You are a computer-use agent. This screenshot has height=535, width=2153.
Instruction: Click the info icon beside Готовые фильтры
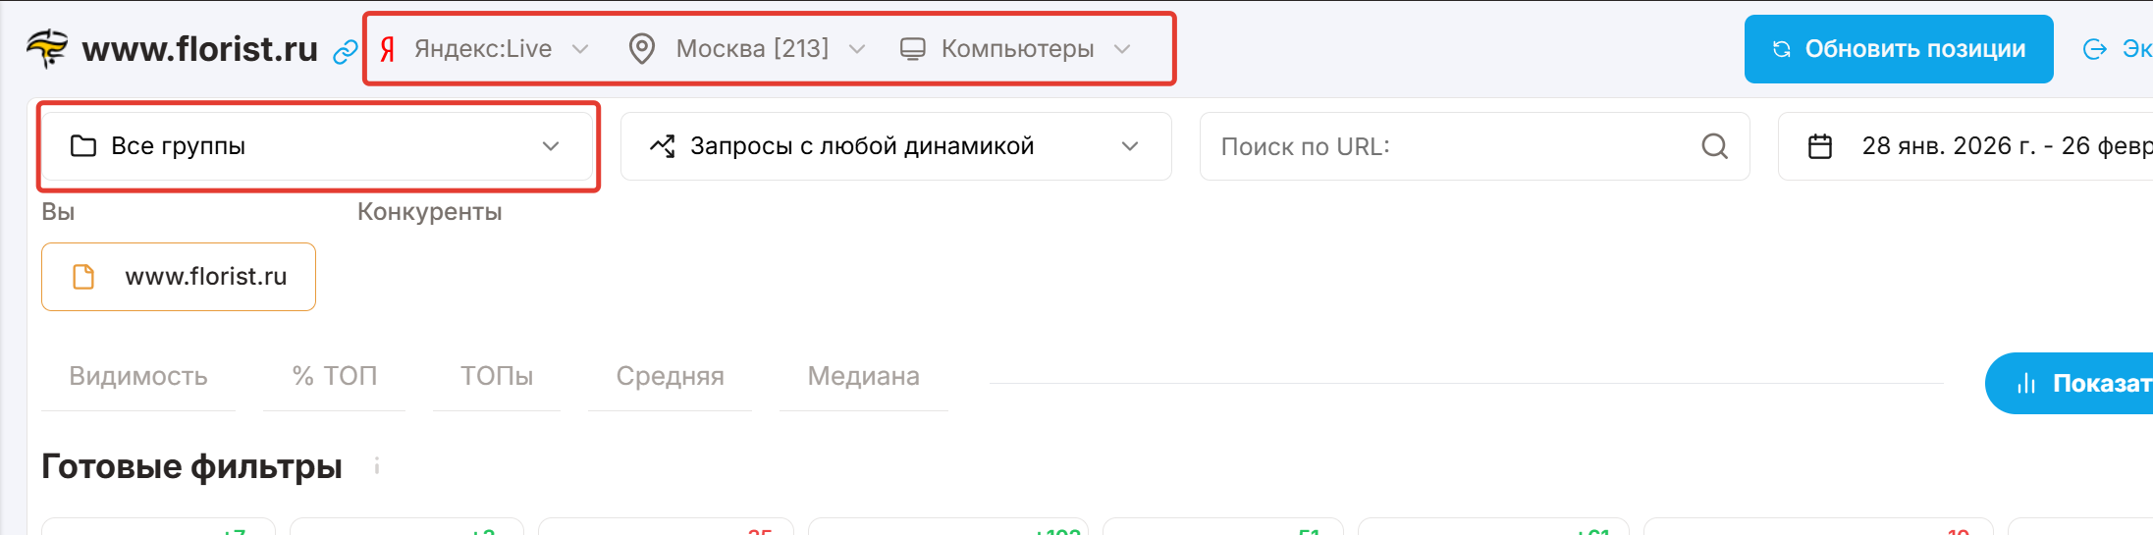click(x=377, y=466)
